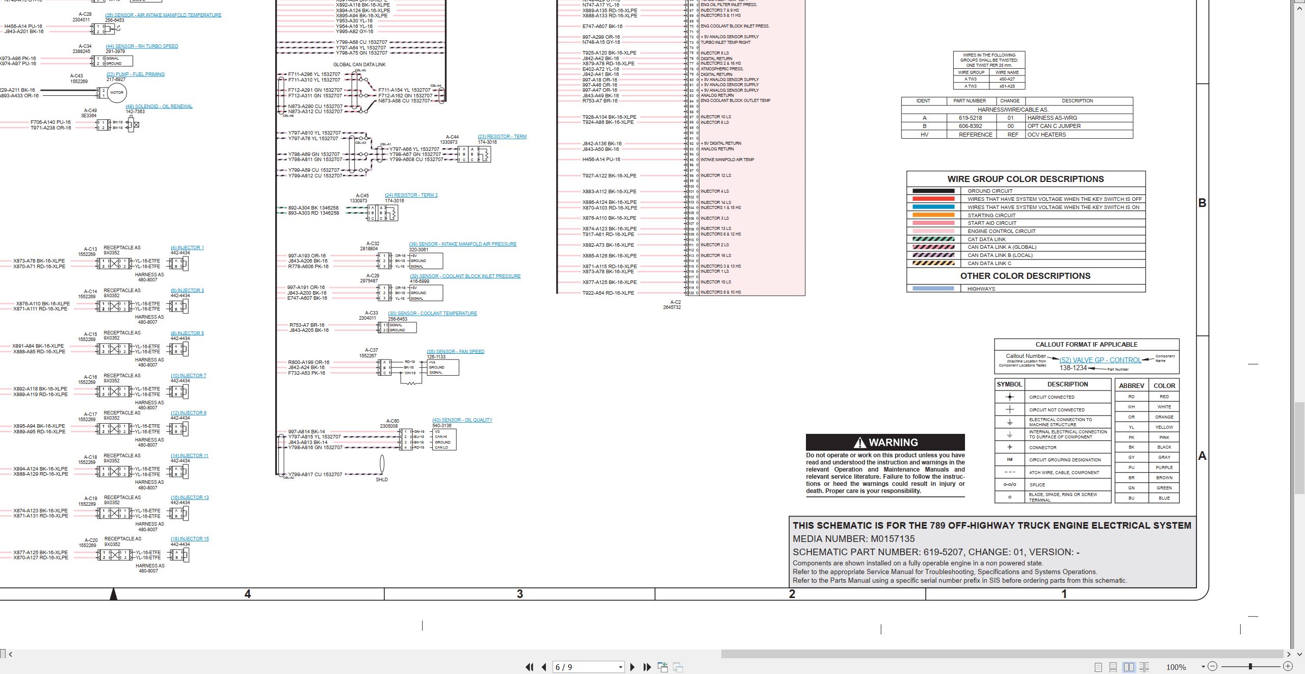Click the 'WIRE GROUP COLOR DESCRIPTIONS' heading
The width and height of the screenshot is (1305, 674).
click(1026, 179)
